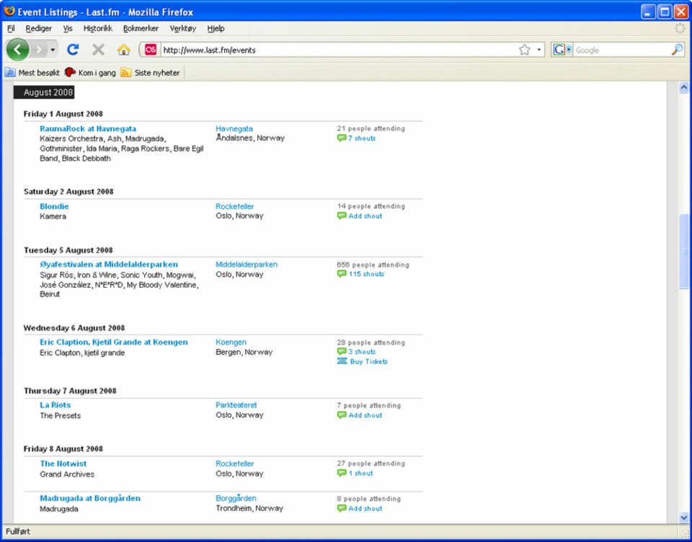Open the Blondie event link
Image resolution: width=692 pixels, height=542 pixels.
54,207
